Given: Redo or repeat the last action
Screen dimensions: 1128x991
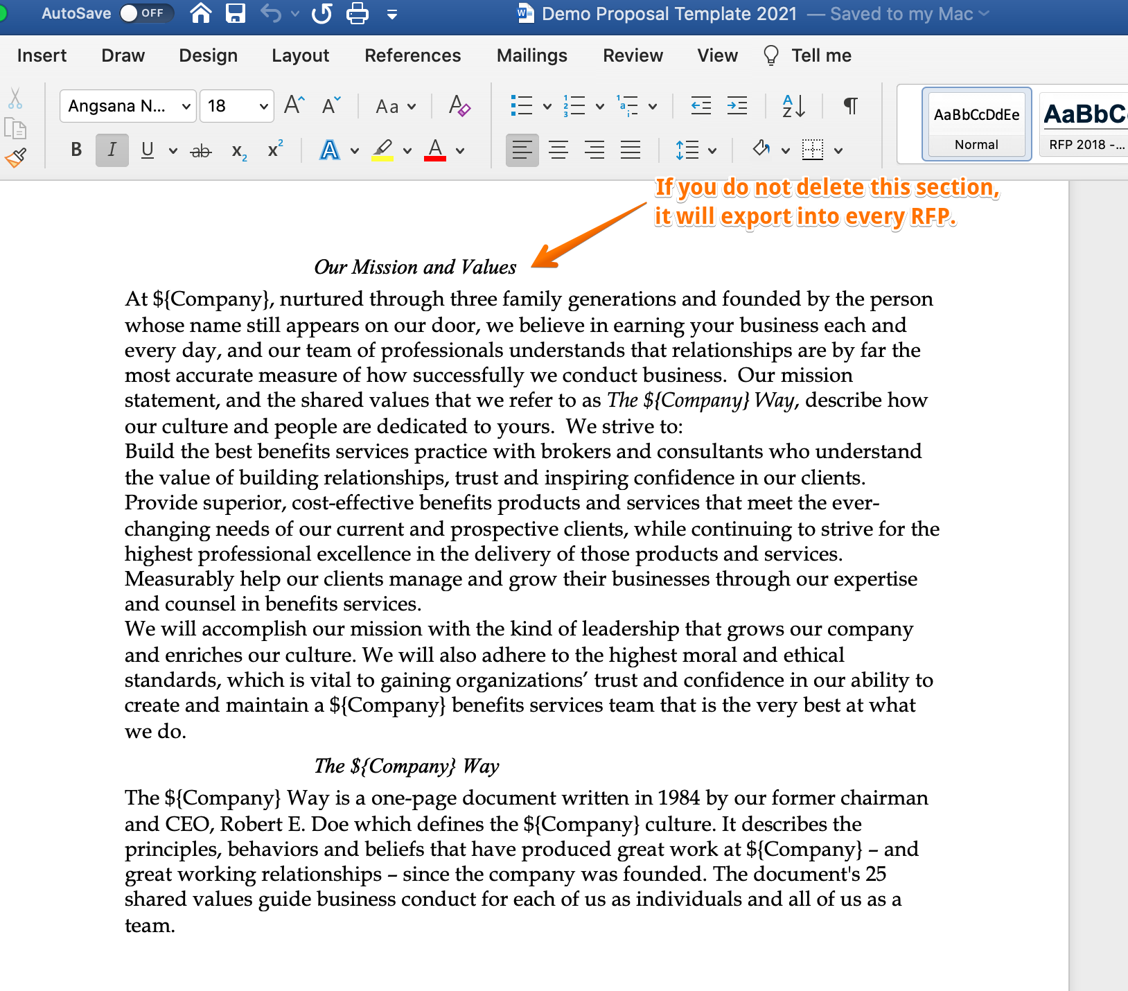Looking at the screenshot, I should [322, 13].
